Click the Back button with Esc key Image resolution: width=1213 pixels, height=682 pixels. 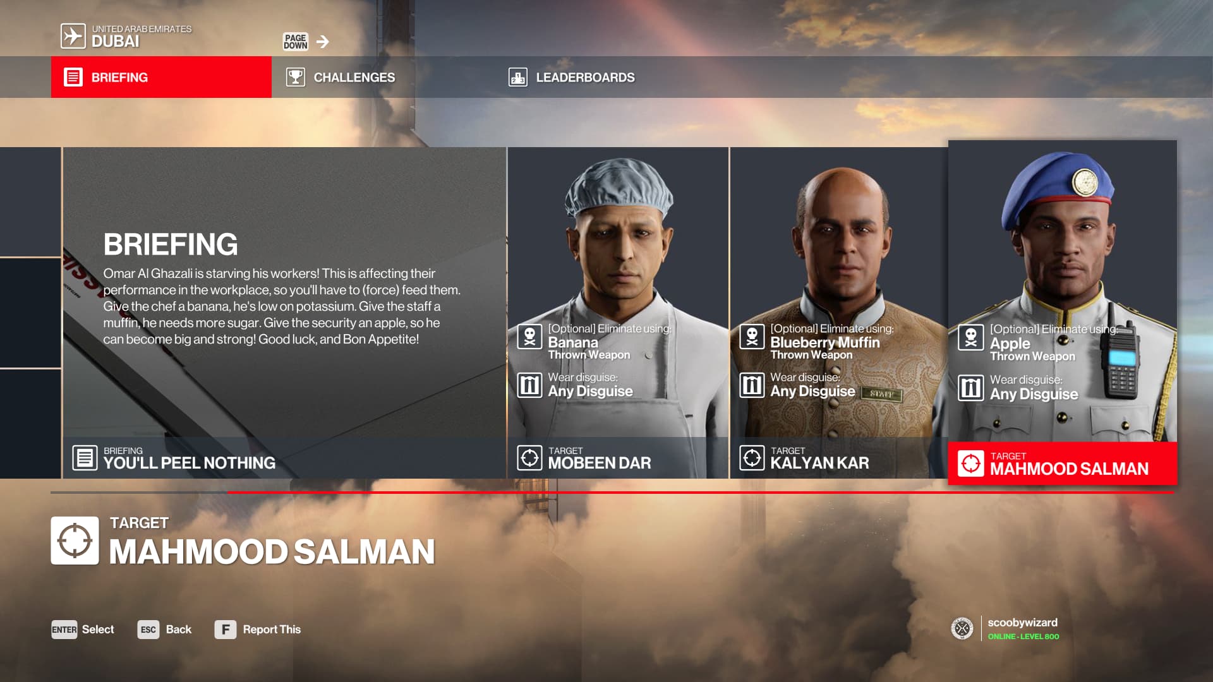tap(164, 630)
